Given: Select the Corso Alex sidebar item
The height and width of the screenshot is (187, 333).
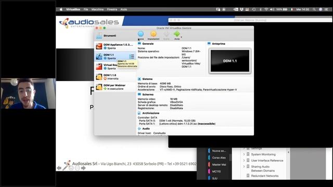Looking at the screenshot, I should tap(219, 158).
